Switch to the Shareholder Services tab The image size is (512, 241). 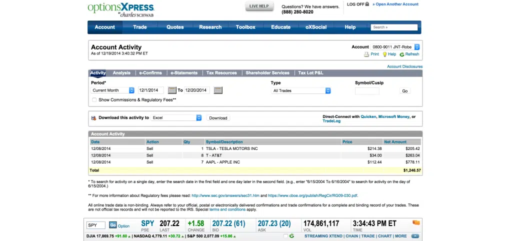pos(267,73)
